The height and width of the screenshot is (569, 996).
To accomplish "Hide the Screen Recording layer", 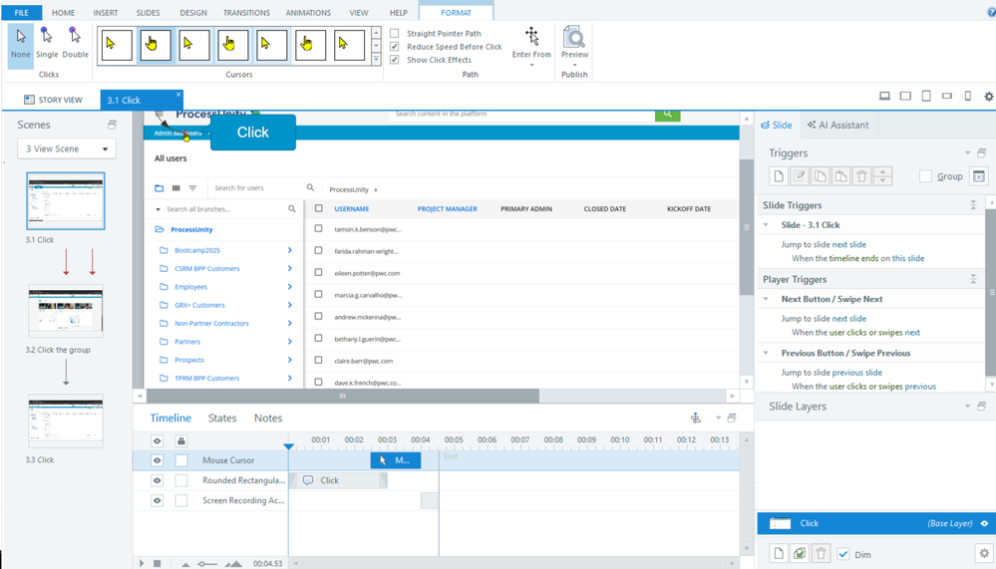I will (x=157, y=500).
